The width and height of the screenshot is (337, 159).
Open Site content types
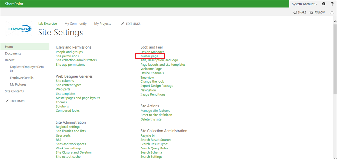tap(68, 85)
